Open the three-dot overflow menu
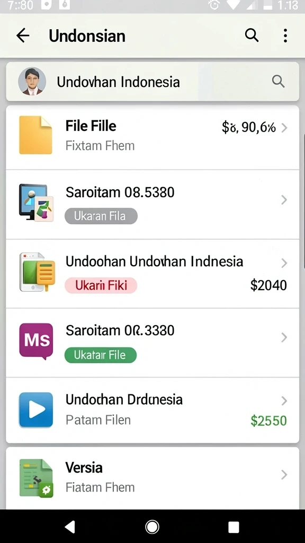Screen dimensions: 305x543 285,36
